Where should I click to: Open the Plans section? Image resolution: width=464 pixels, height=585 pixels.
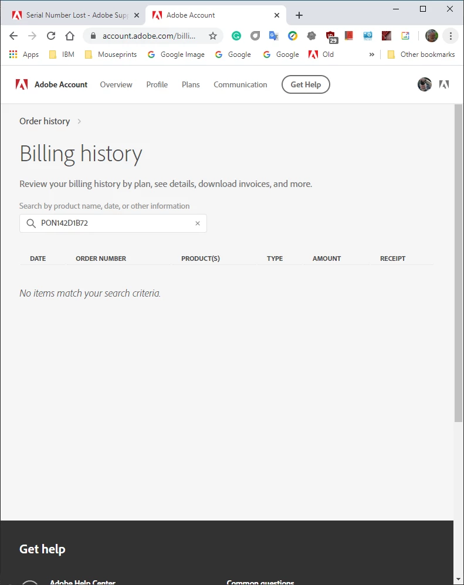[191, 84]
